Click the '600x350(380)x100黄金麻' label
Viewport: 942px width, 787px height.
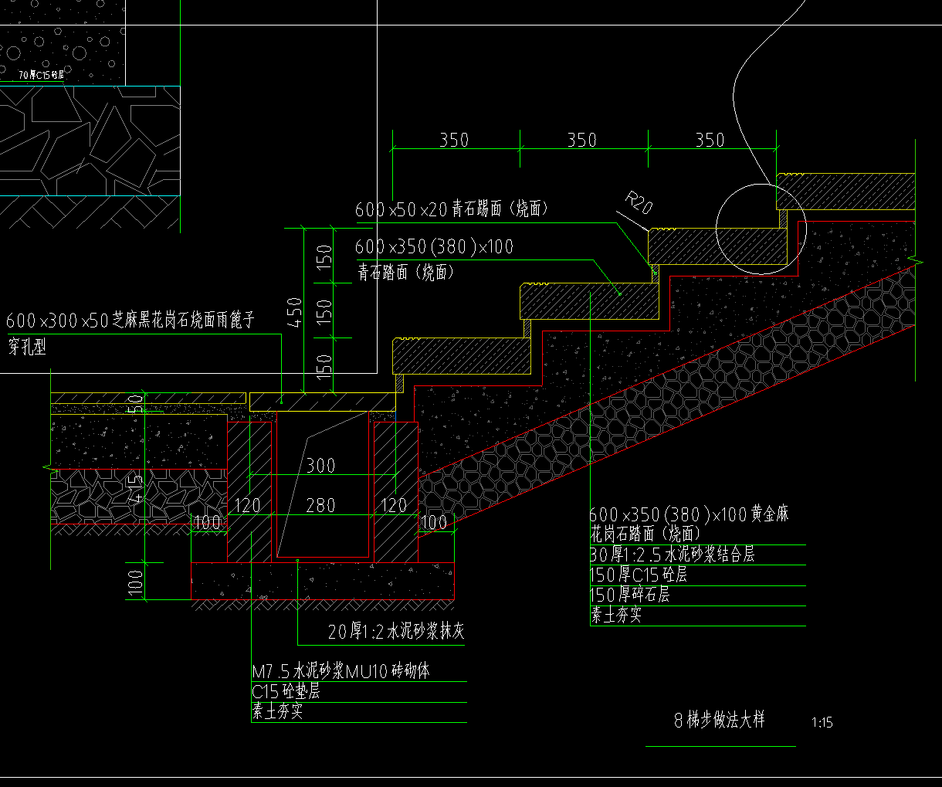pyautogui.click(x=689, y=514)
